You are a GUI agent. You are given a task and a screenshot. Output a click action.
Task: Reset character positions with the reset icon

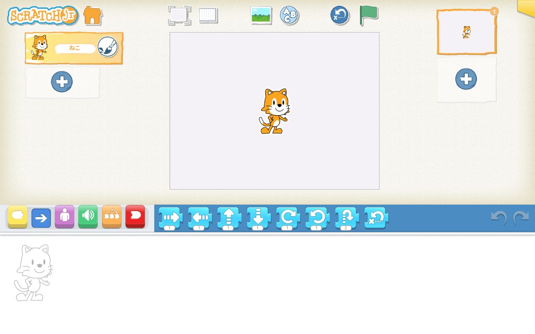point(339,15)
